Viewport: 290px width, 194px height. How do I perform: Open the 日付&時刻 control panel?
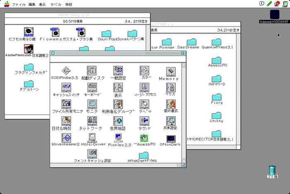tap(66, 121)
